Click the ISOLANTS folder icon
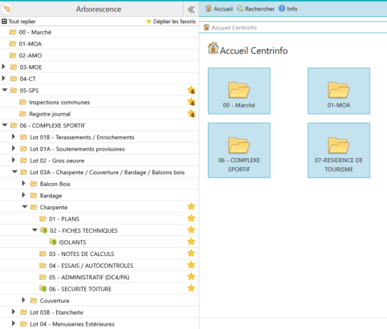This screenshot has width=387, height=329. 53,242
